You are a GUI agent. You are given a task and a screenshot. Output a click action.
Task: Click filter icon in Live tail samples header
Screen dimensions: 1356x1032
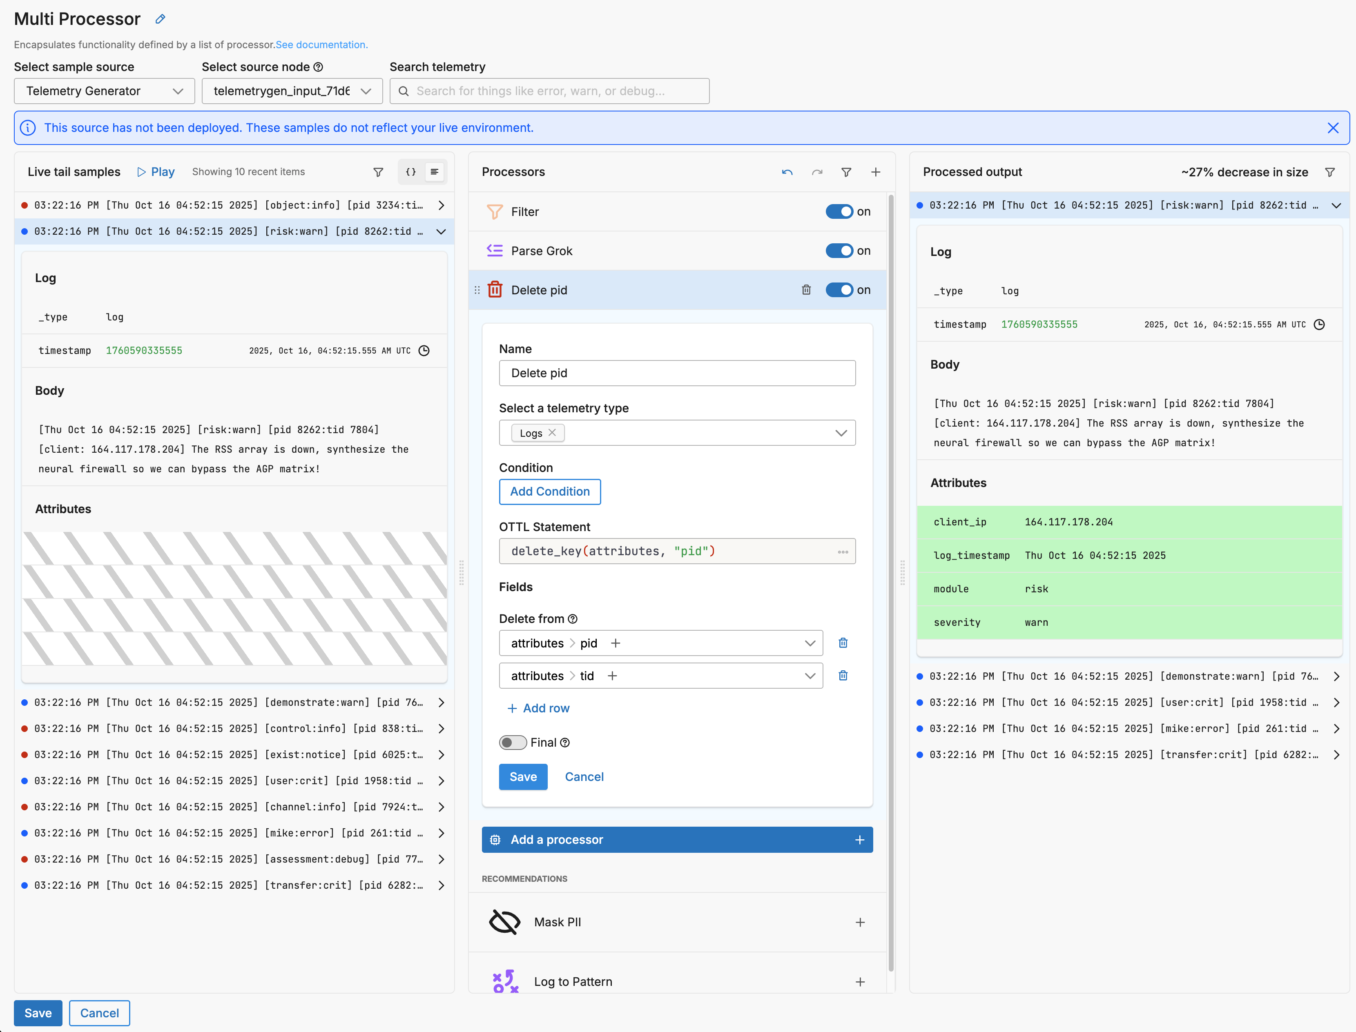click(x=379, y=173)
